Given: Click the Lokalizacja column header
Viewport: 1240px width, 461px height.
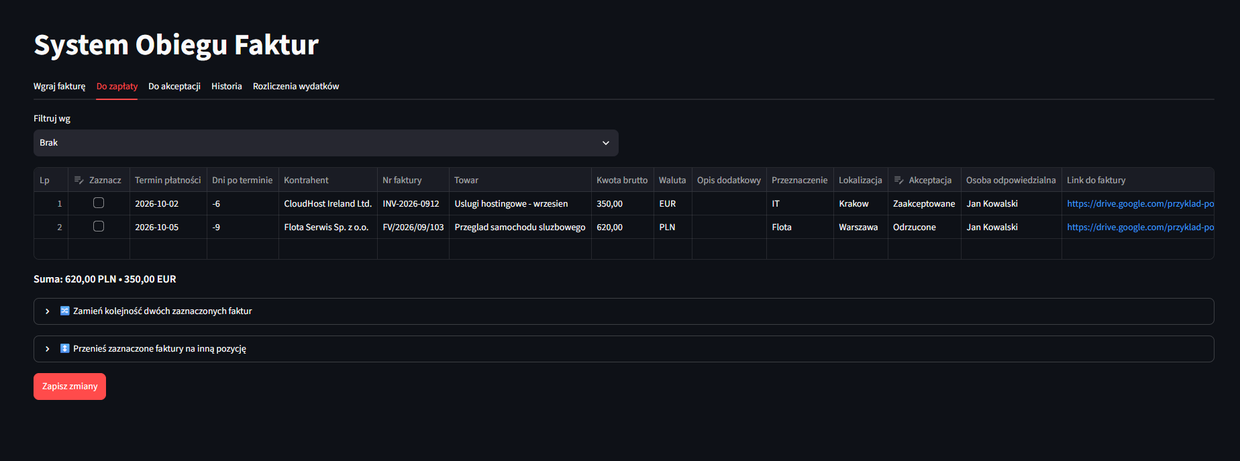Looking at the screenshot, I should pyautogui.click(x=860, y=180).
